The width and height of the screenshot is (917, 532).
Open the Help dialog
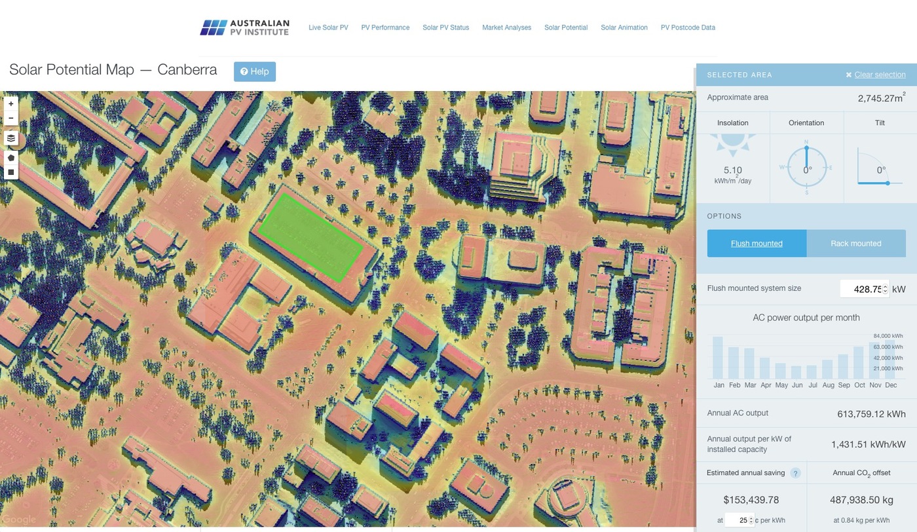[x=255, y=71]
